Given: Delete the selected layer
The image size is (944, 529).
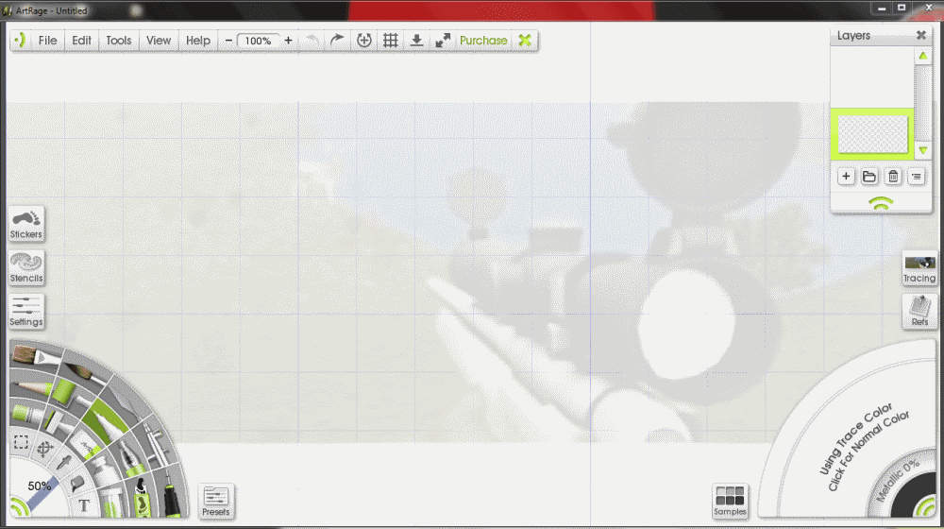Looking at the screenshot, I should pos(893,176).
